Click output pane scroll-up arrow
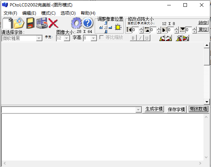 (206, 117)
